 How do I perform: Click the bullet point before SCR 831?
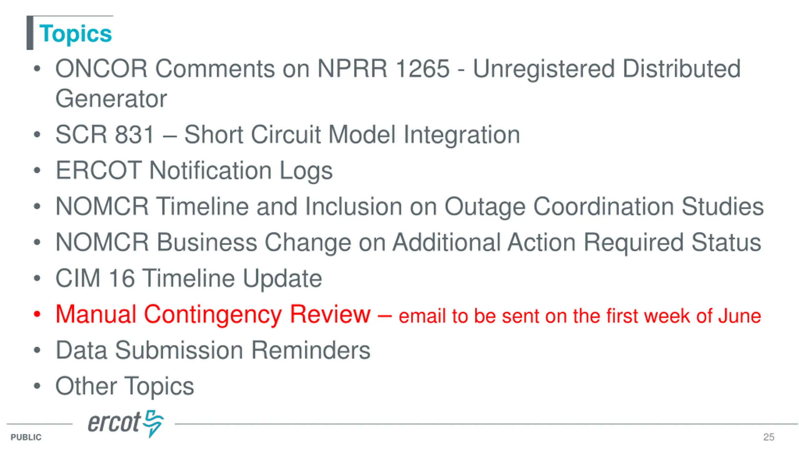pos(37,135)
